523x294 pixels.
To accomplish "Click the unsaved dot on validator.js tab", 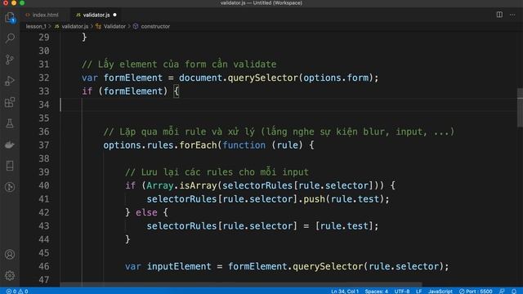I will pos(114,15).
